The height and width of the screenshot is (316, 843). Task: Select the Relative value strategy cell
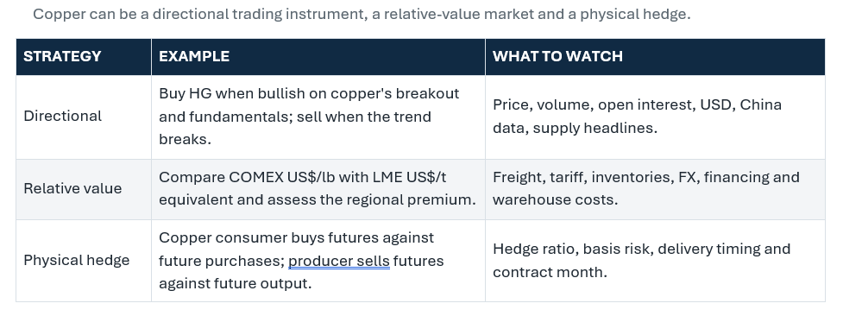tap(84, 189)
